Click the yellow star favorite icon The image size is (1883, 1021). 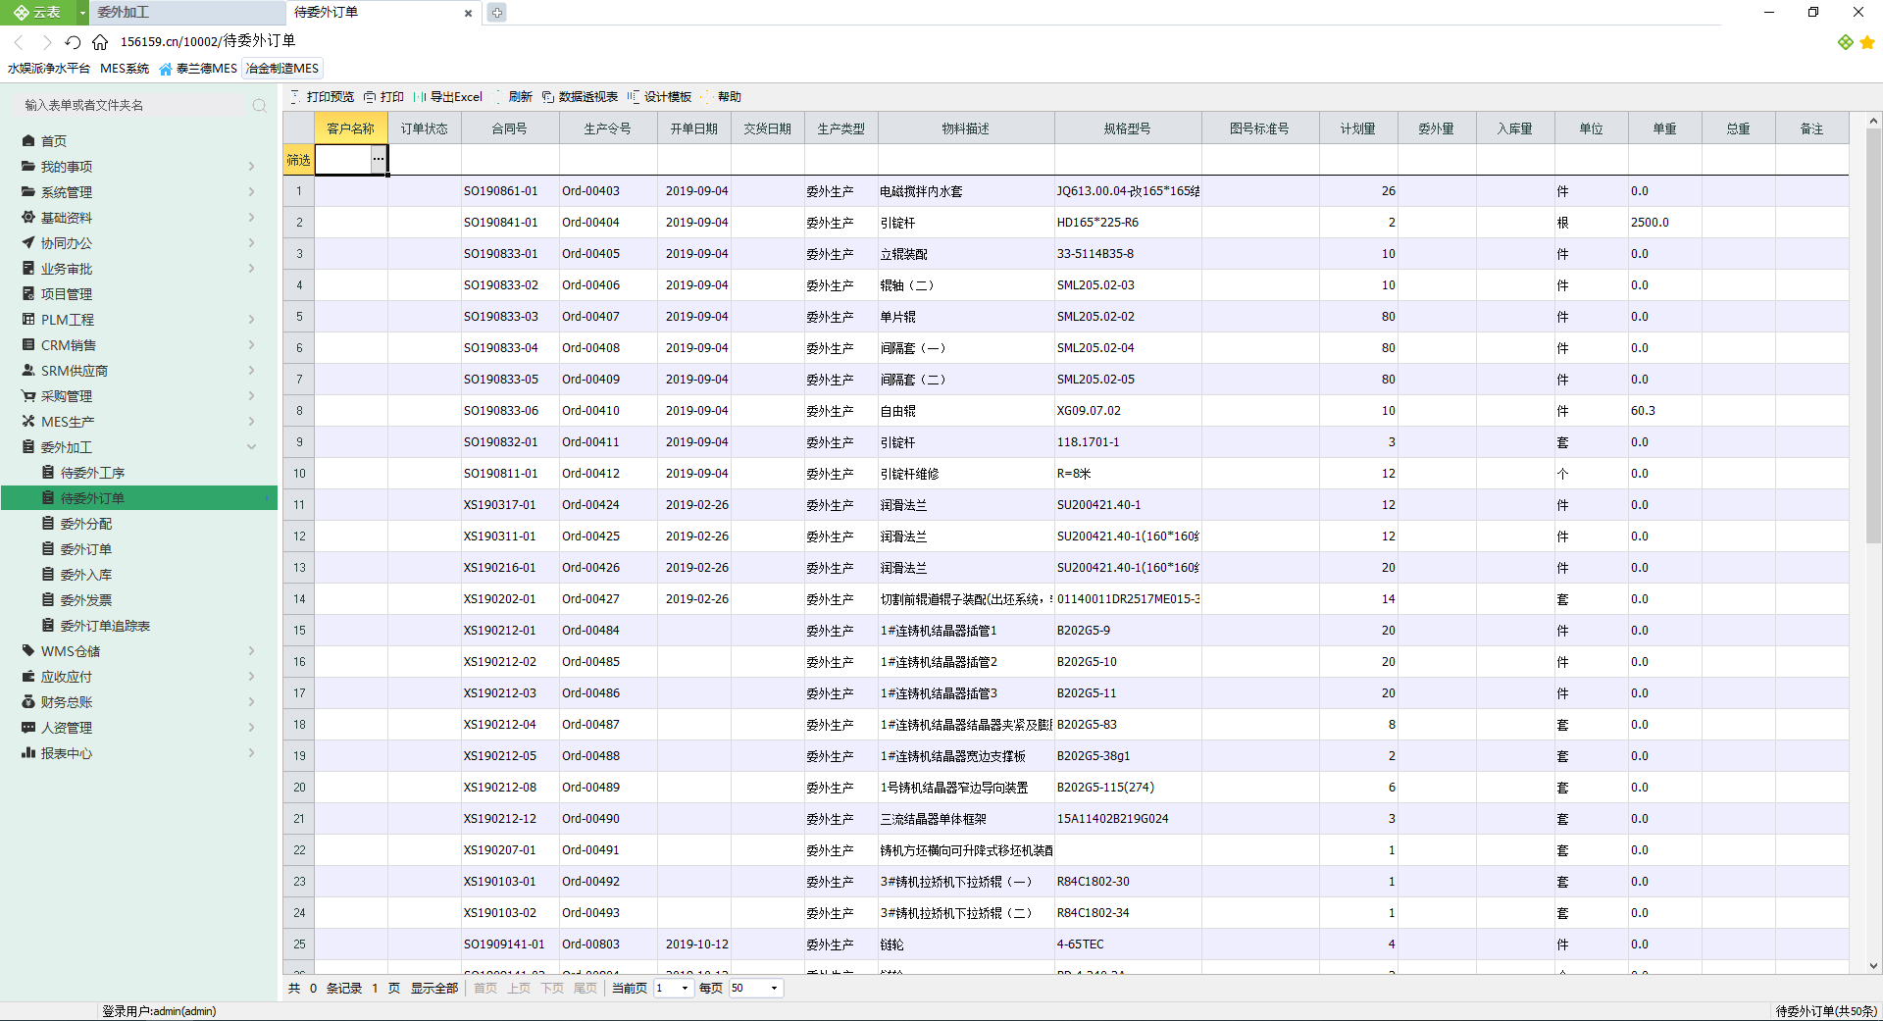[x=1867, y=42]
